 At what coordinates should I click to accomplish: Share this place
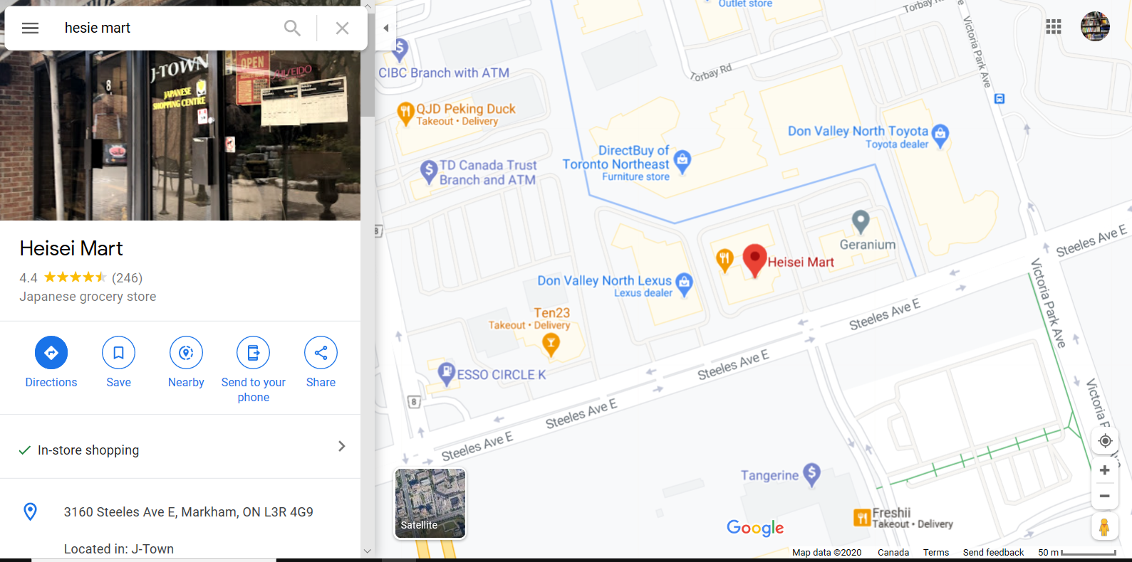point(321,362)
